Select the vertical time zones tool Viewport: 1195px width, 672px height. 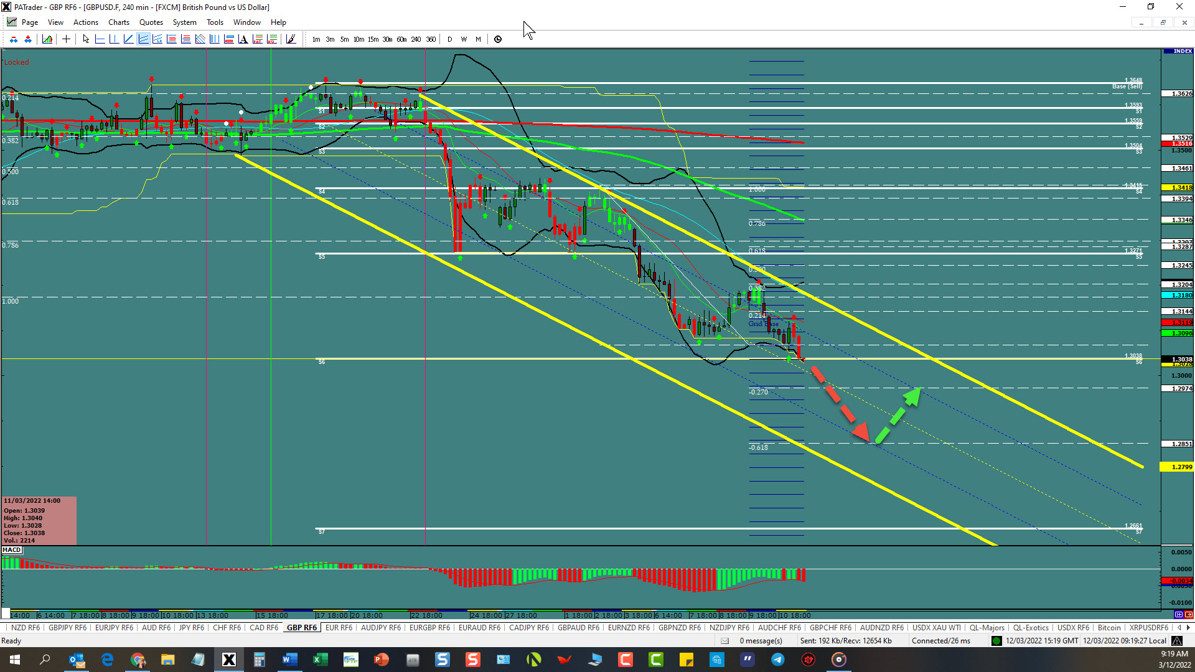214,39
